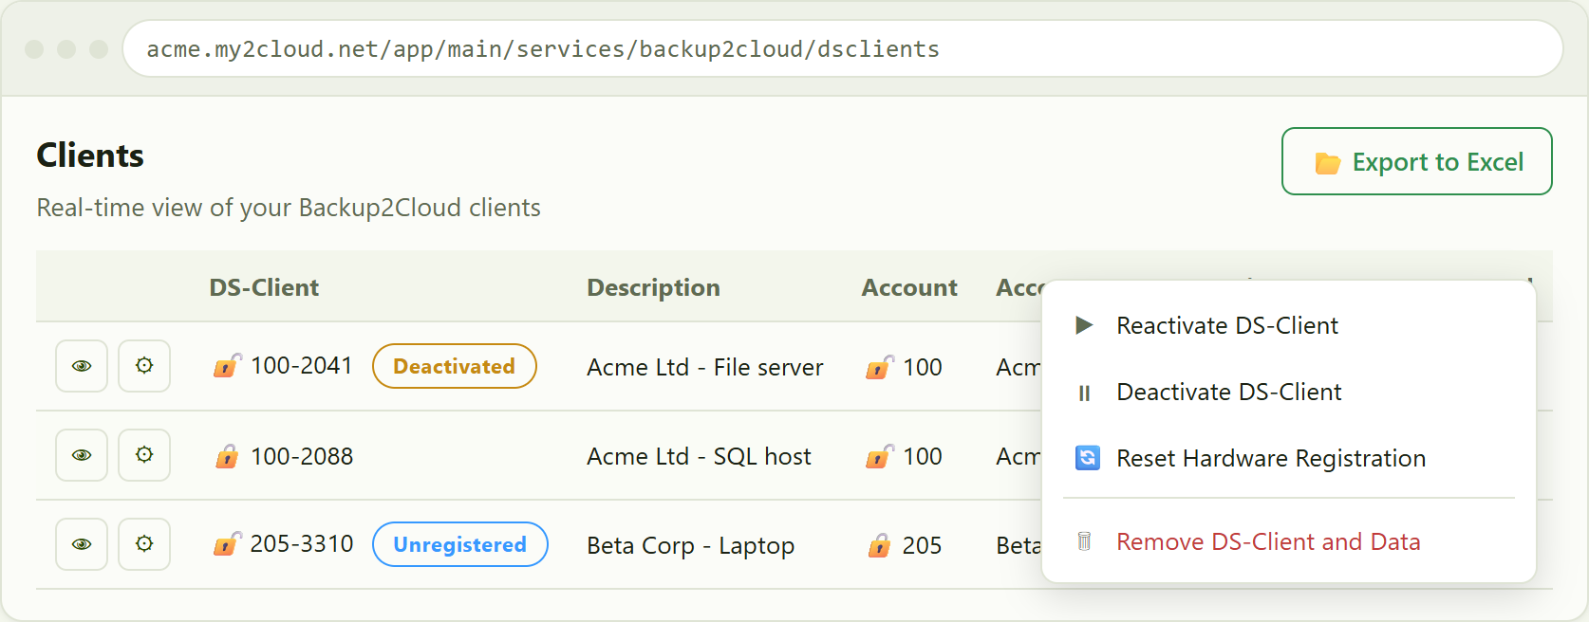Screen dimensions: 1589x622
Task: Click lock icon beside 205-3310
Action: (x=227, y=544)
